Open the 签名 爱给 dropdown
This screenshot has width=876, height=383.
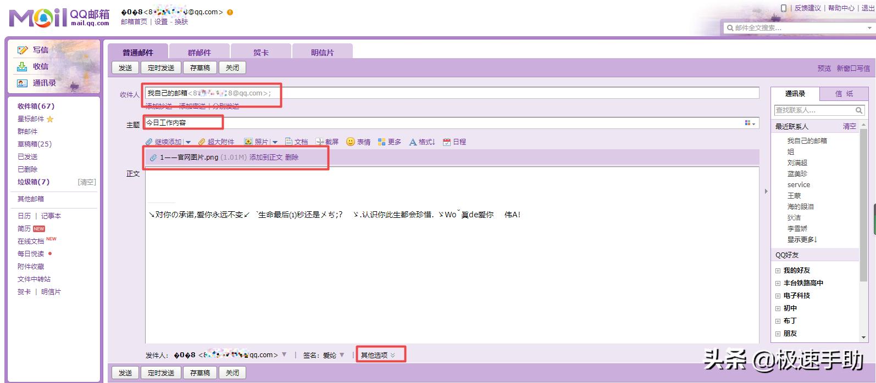pos(342,354)
